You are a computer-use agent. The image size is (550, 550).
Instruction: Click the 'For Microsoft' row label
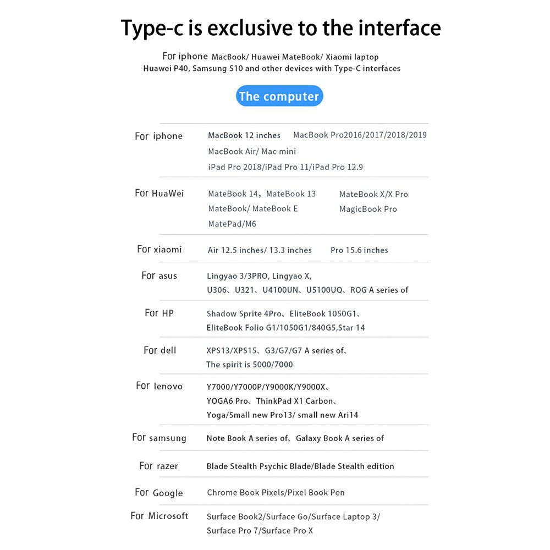[159, 516]
